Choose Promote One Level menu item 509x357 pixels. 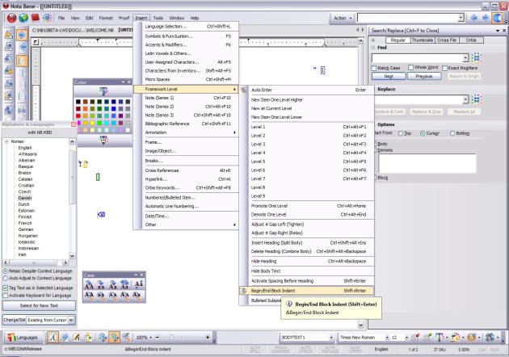click(x=309, y=206)
